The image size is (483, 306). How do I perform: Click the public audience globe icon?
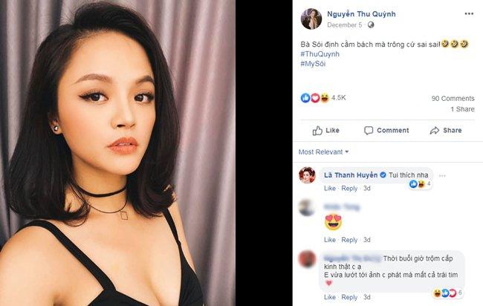tap(349, 25)
